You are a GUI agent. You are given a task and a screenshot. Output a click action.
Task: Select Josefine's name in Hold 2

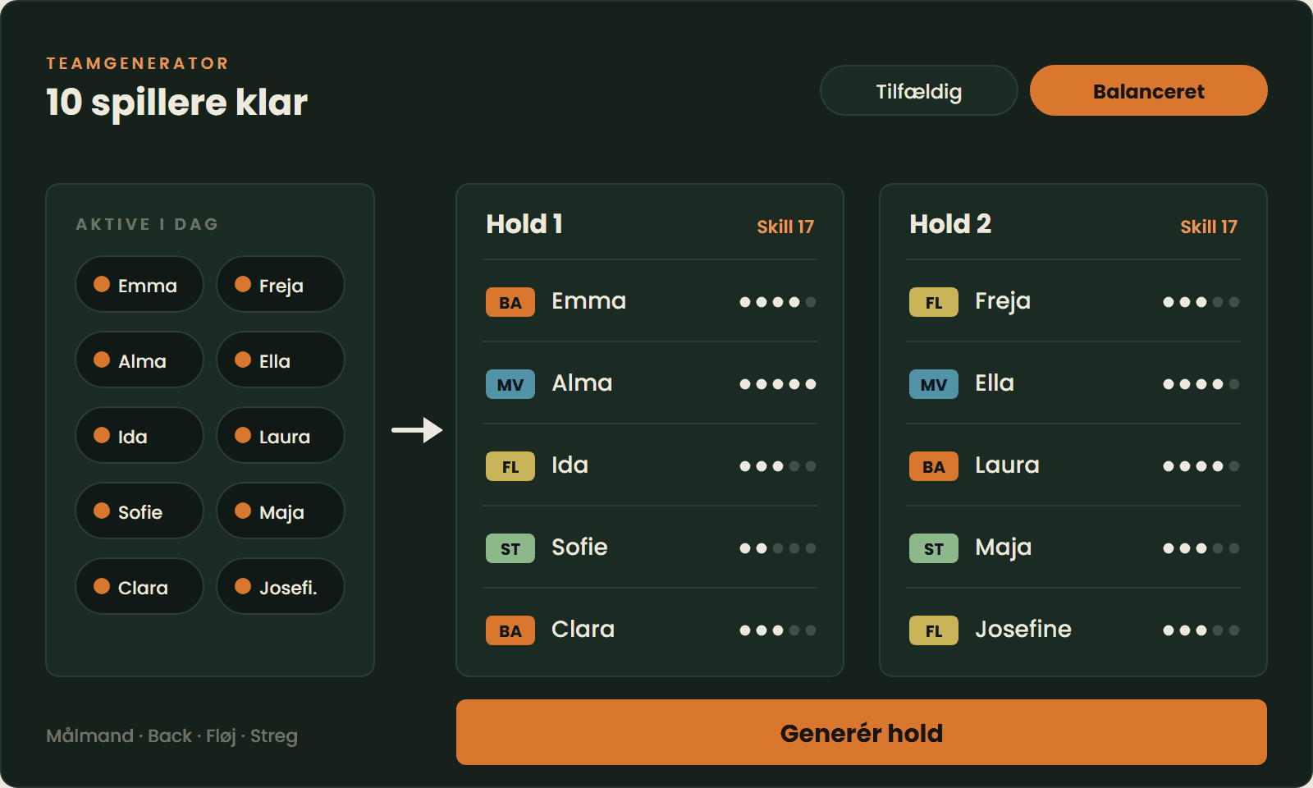(x=1023, y=629)
